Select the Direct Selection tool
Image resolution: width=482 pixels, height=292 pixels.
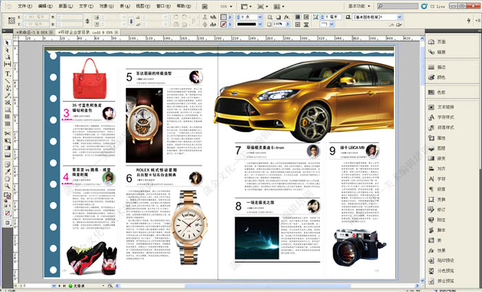tap(8, 50)
